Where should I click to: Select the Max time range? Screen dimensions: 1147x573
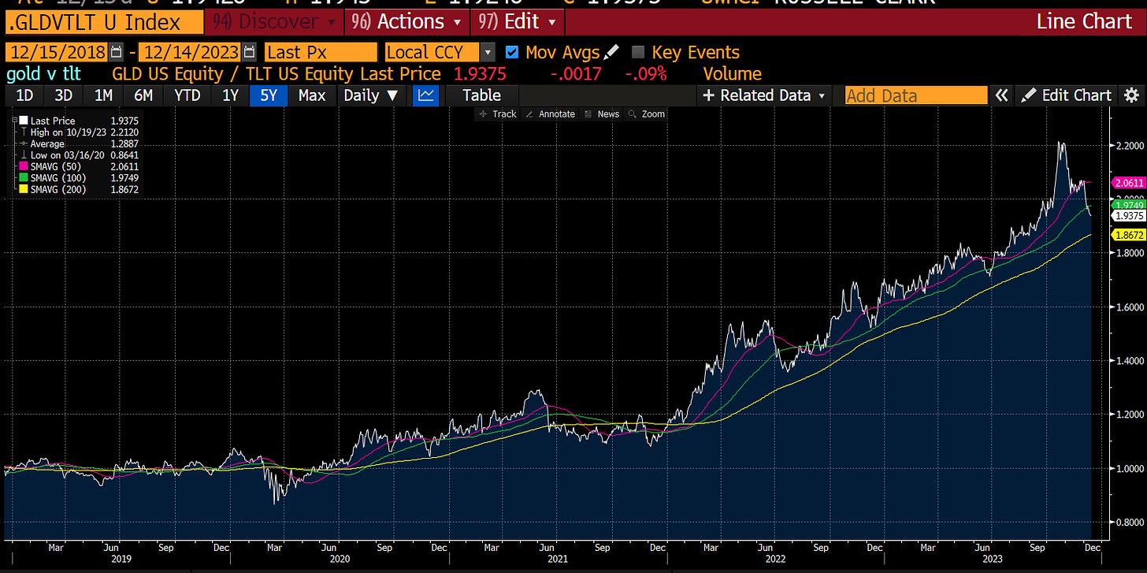pyautogui.click(x=312, y=95)
